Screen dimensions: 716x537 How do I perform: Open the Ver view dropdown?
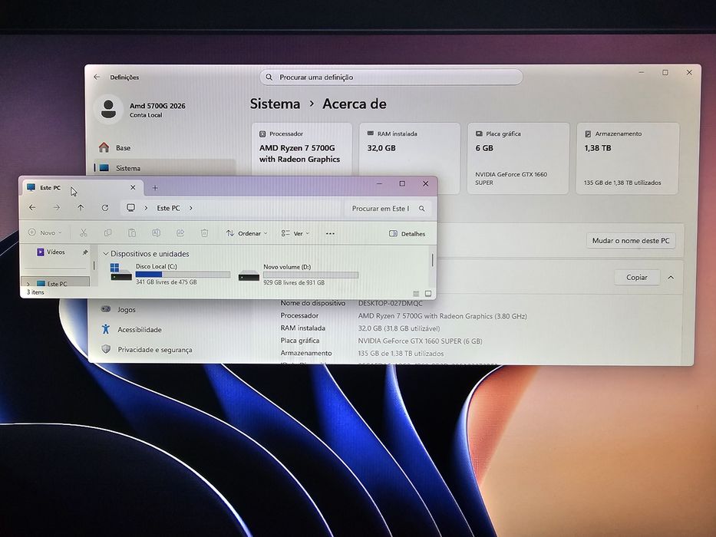(x=295, y=233)
